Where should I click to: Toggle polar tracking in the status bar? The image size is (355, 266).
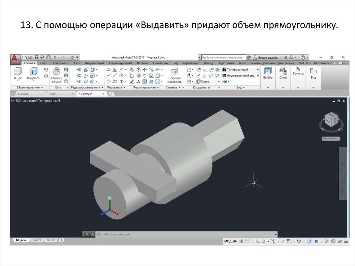263,241
